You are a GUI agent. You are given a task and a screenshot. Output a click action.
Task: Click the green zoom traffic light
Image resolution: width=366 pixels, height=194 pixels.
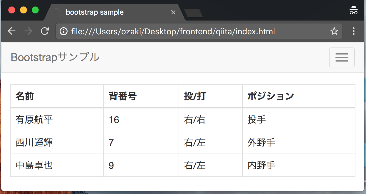tap(35, 10)
